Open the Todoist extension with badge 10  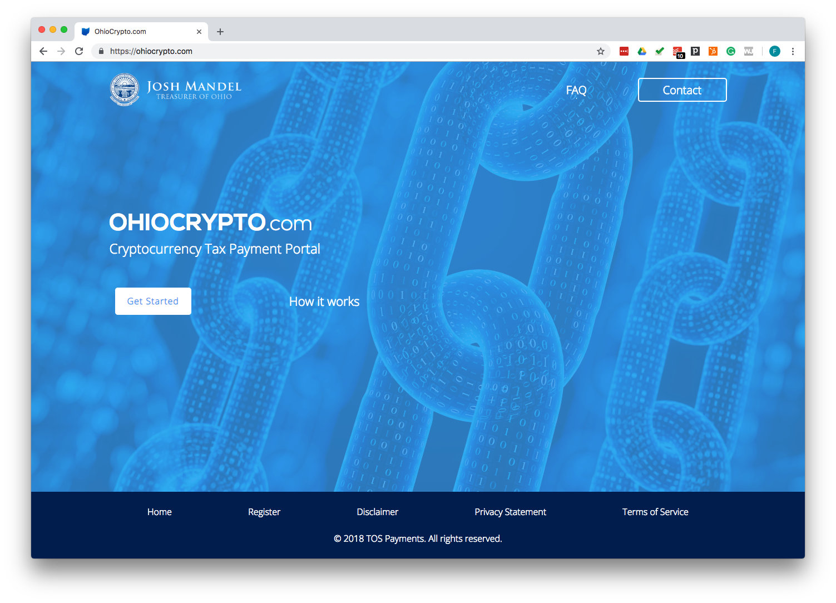coord(678,52)
